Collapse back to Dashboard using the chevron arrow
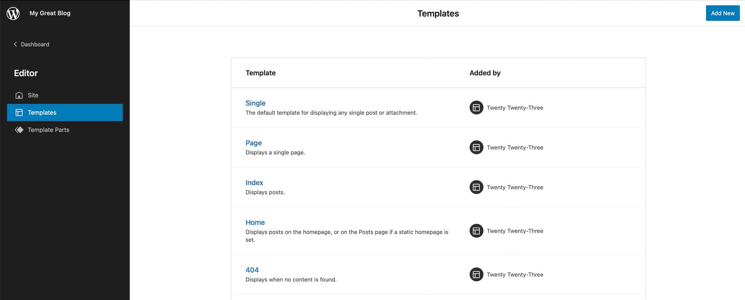Viewport: 745px width, 300px height. (x=15, y=44)
